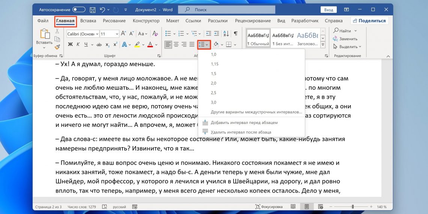Click the Save floppy disk icon

click(x=92, y=9)
